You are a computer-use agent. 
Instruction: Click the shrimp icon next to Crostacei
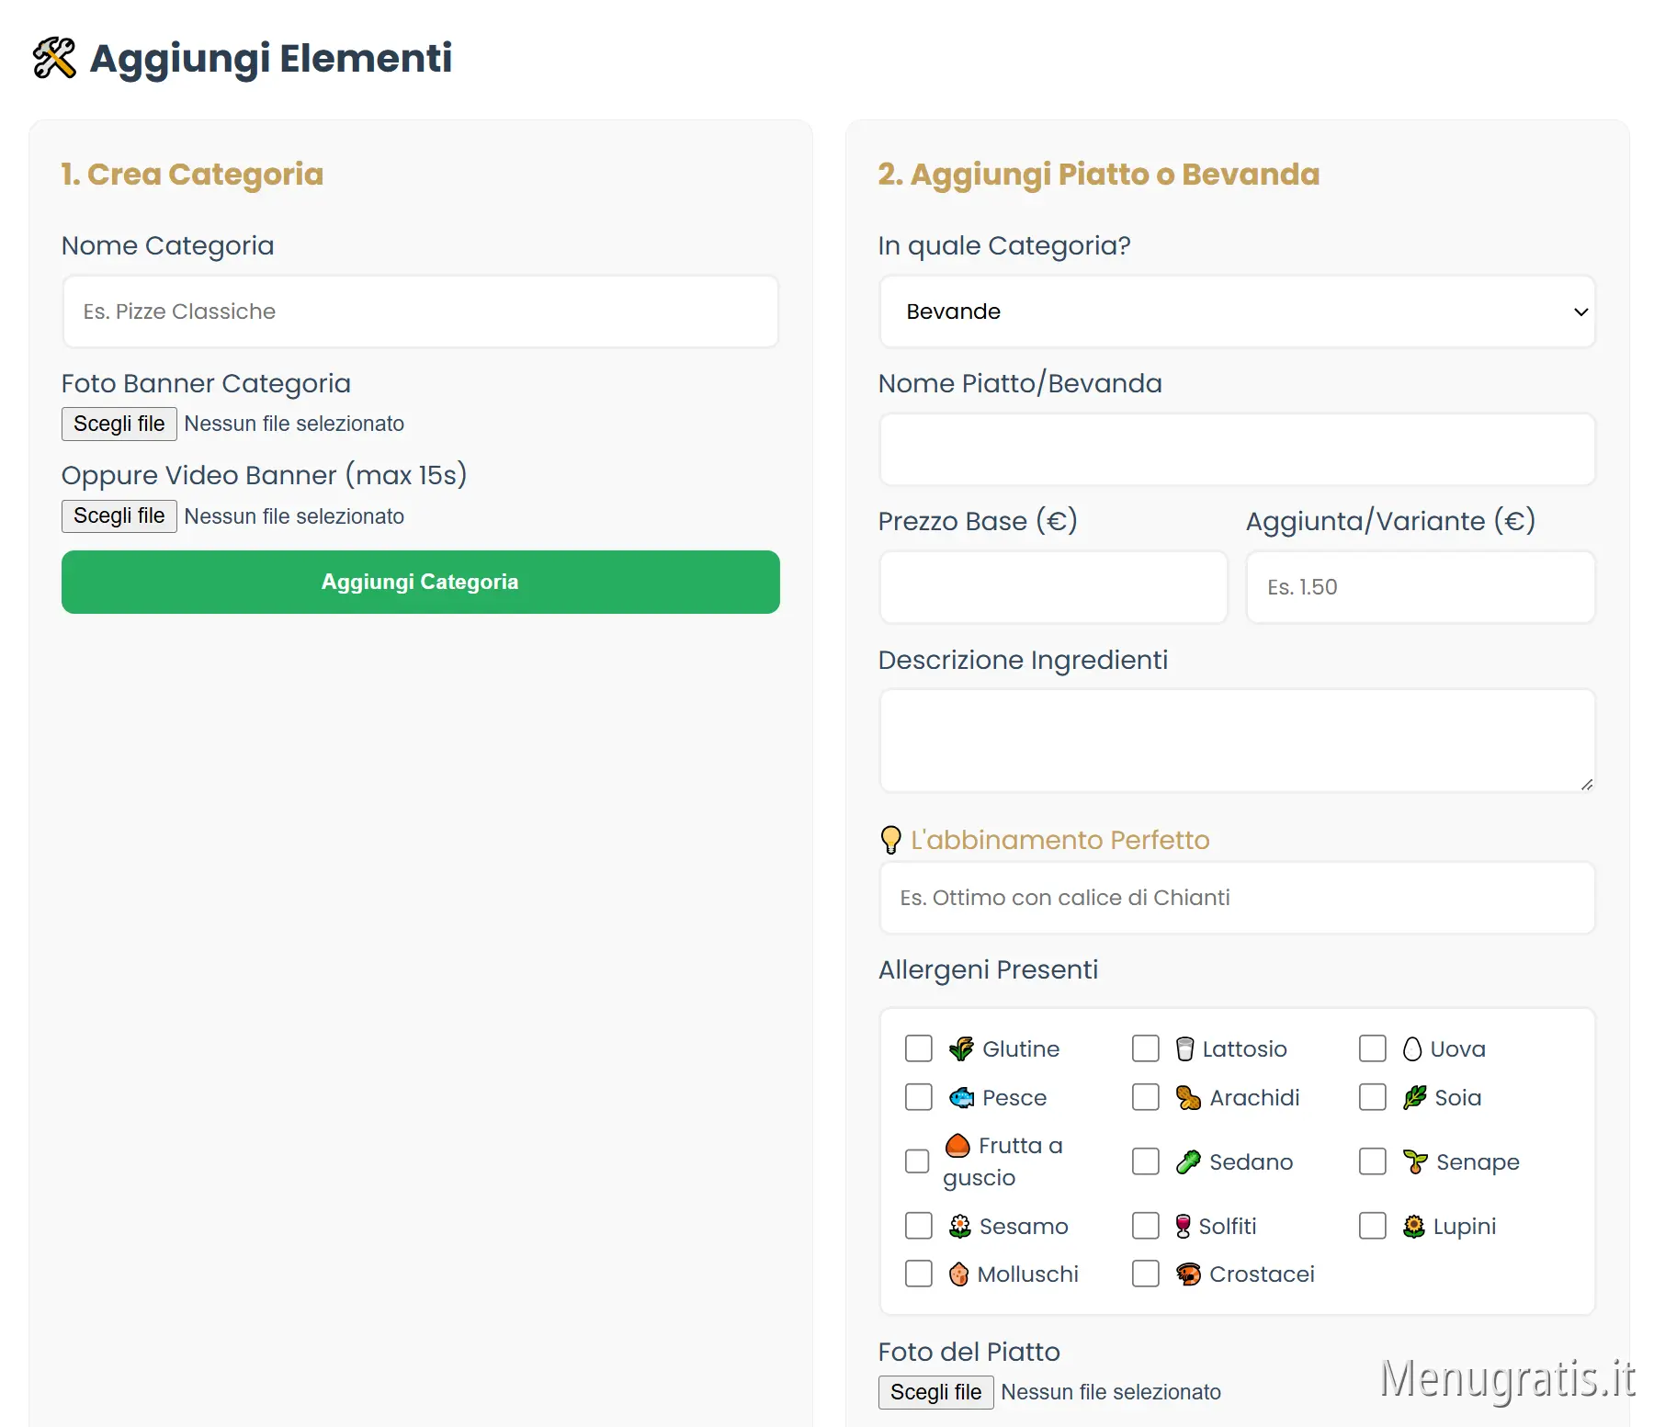1188,1274
